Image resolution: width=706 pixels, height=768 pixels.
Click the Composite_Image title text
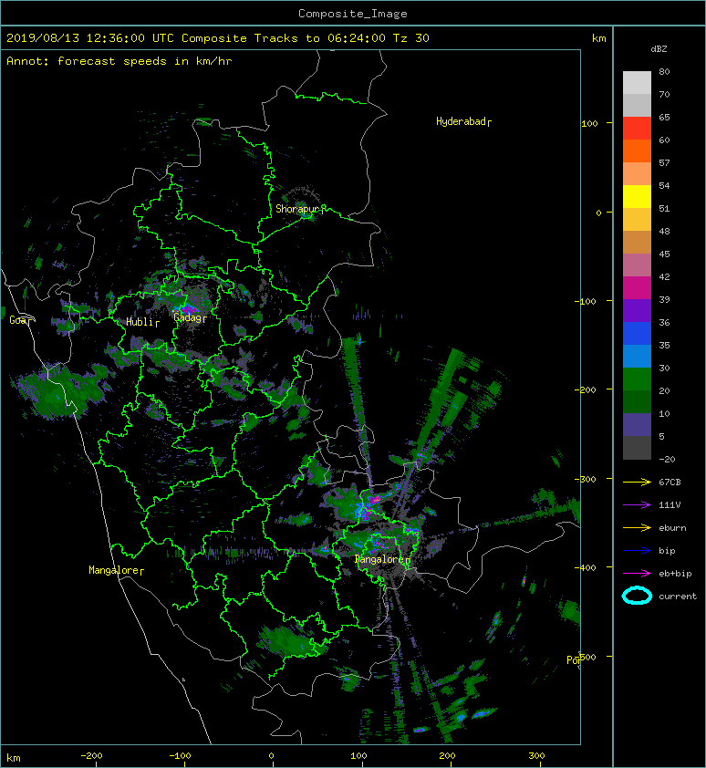coord(353,14)
